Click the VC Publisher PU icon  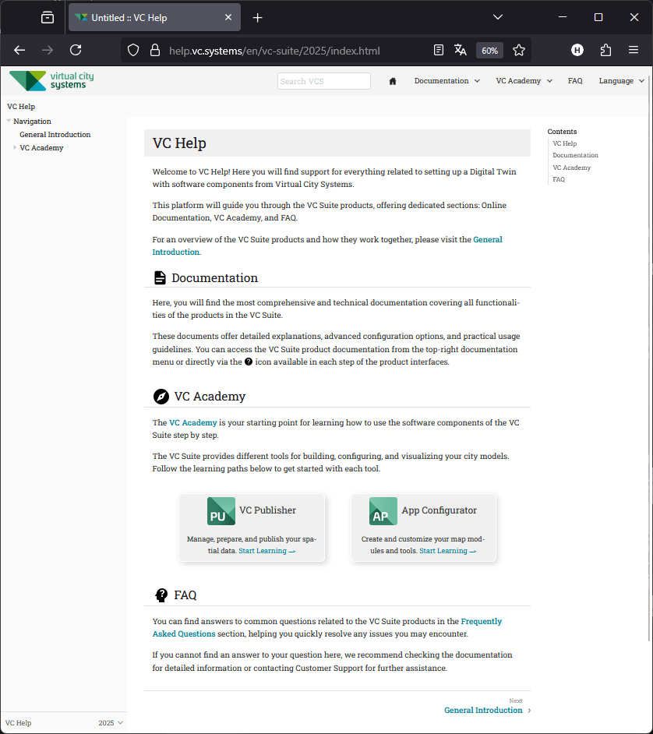click(x=221, y=511)
